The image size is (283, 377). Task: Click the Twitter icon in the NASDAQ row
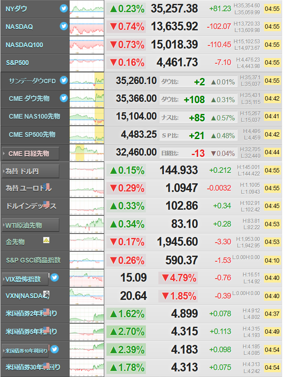click(x=64, y=26)
